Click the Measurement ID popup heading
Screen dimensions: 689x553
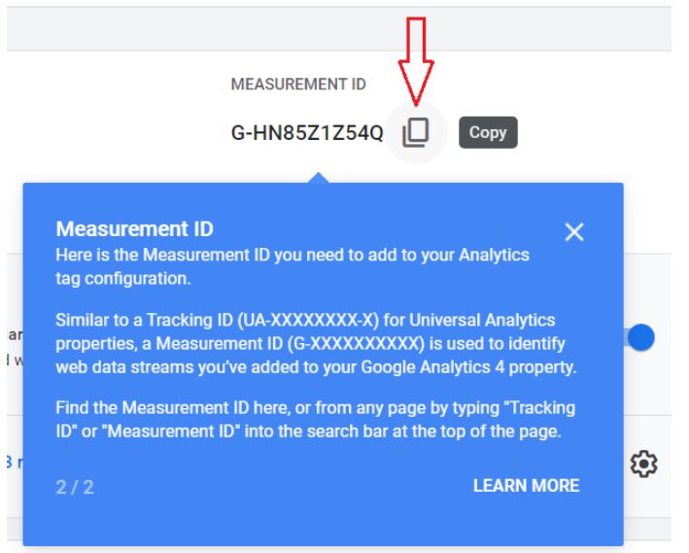click(x=134, y=229)
